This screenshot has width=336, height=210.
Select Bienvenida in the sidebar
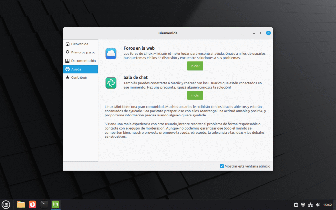click(79, 44)
